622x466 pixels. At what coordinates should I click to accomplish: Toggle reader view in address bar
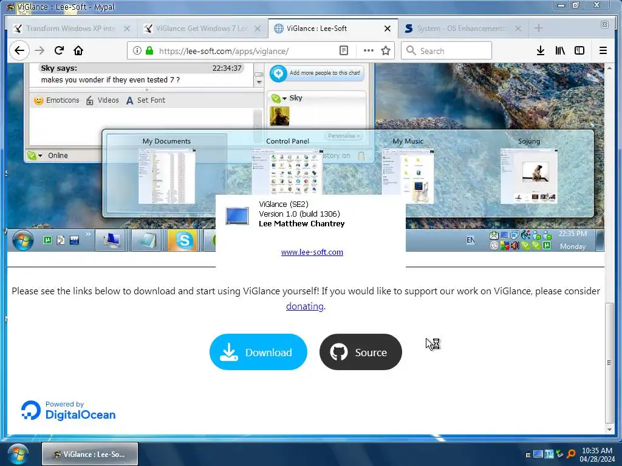click(344, 50)
